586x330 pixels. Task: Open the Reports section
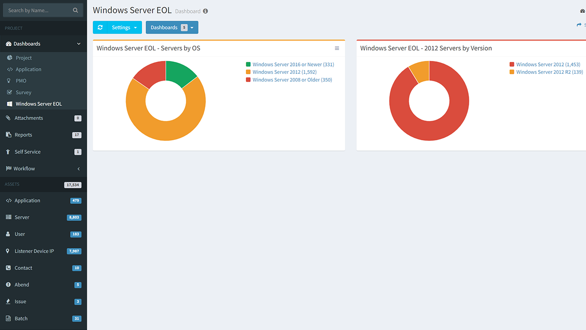click(23, 135)
